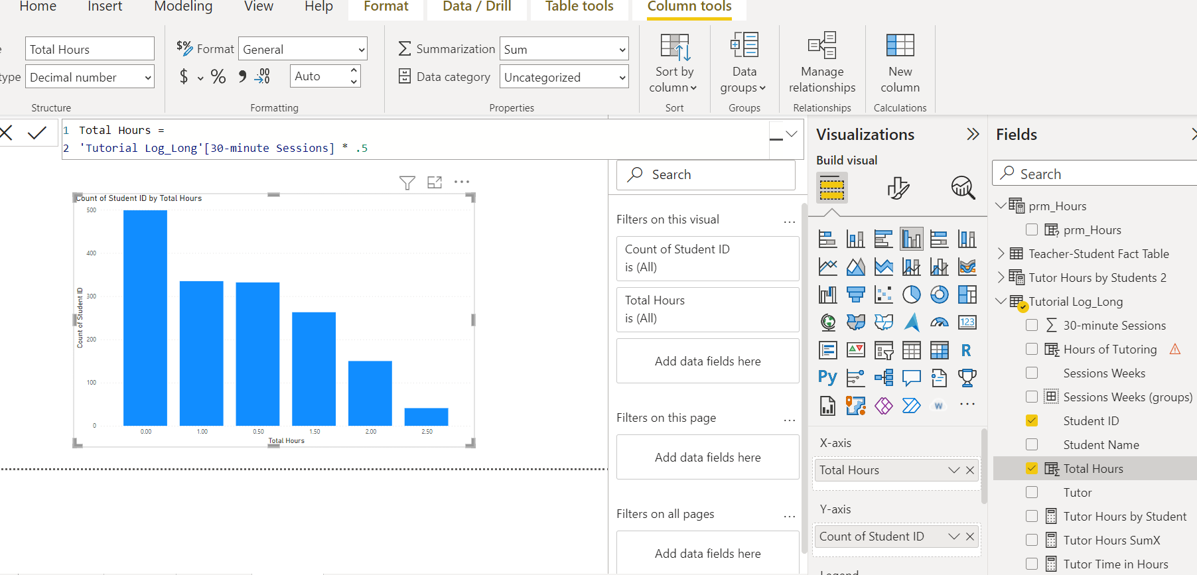Select the funnel chart visualization
This screenshot has width=1197, height=575.
pyautogui.click(x=856, y=294)
